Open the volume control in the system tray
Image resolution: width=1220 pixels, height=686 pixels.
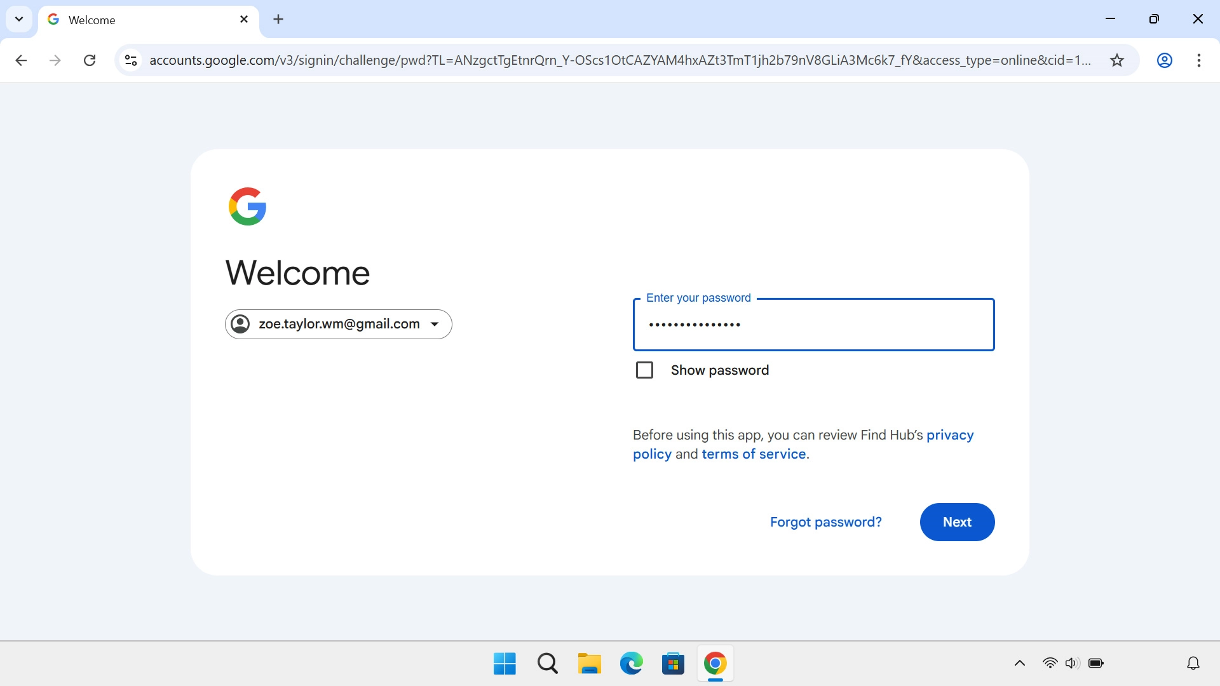1072,662
